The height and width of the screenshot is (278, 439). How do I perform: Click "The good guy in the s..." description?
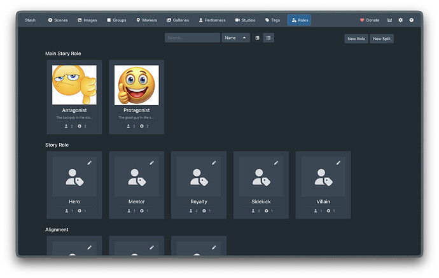pyautogui.click(x=136, y=117)
